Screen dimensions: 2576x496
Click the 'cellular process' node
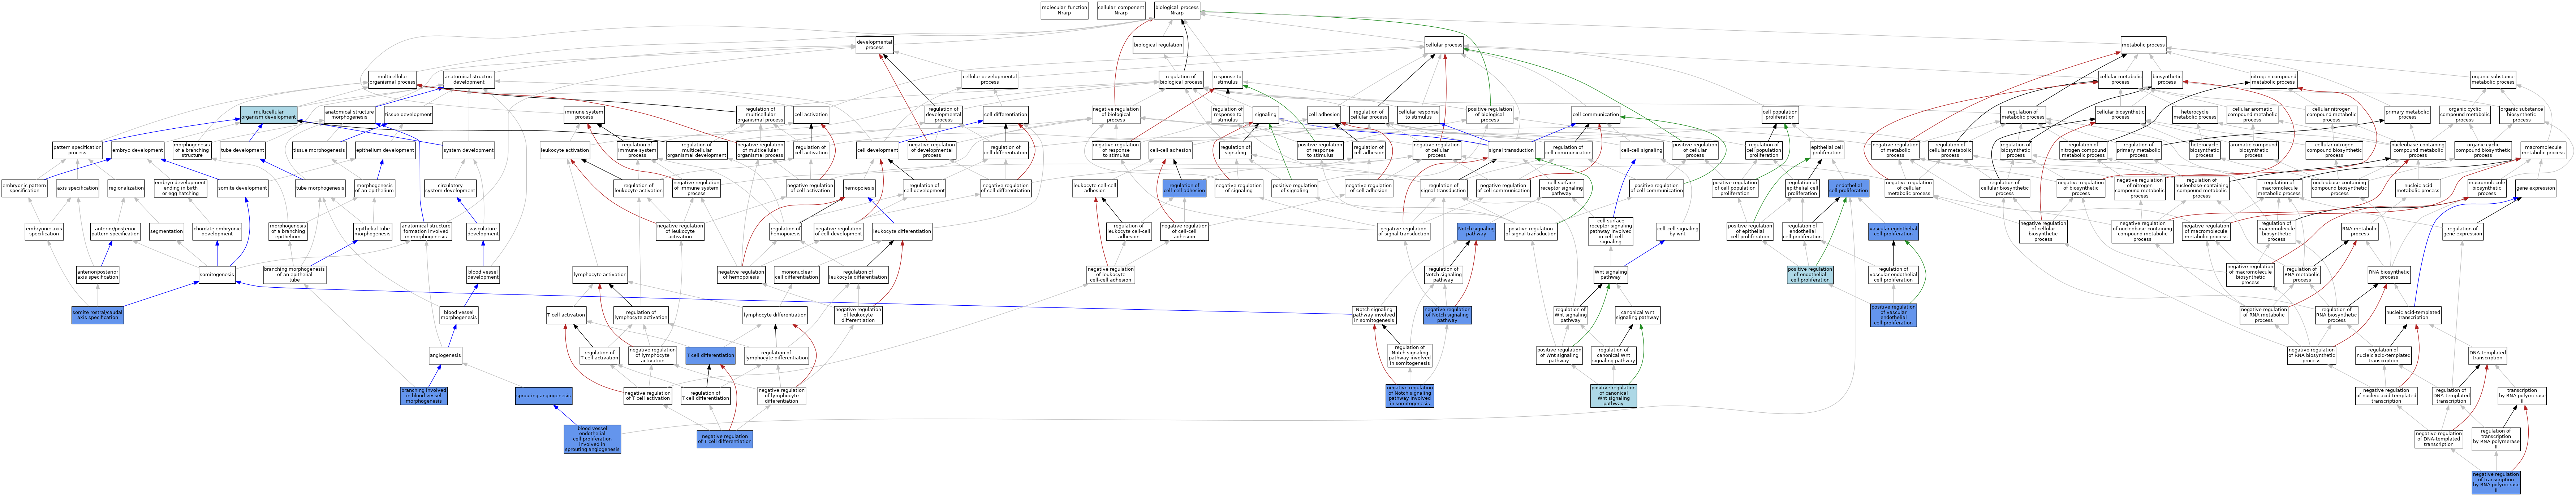(1444, 45)
